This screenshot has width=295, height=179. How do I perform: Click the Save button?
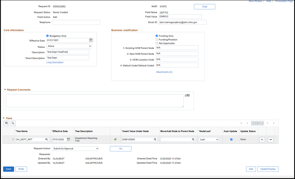point(8,169)
